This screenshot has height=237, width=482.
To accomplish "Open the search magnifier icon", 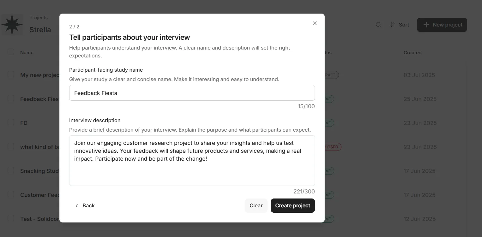I will pyautogui.click(x=378, y=25).
